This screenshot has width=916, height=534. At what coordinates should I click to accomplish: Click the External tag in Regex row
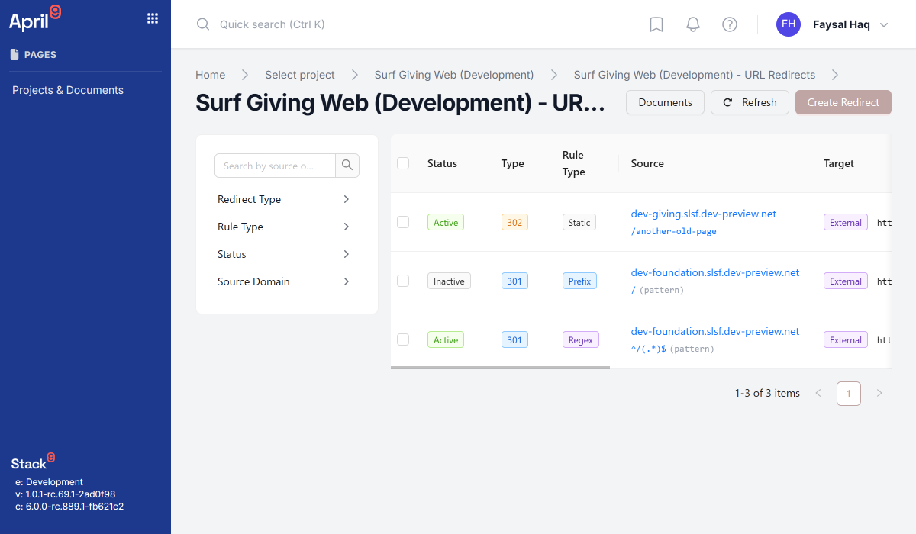point(846,340)
